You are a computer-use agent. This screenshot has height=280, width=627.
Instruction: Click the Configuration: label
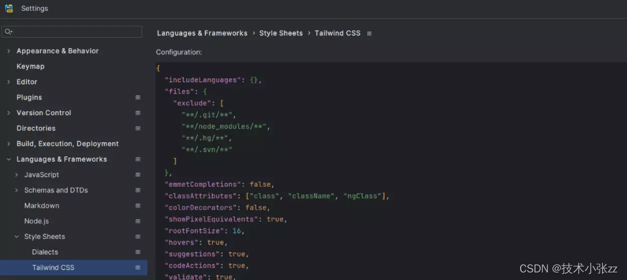click(179, 52)
